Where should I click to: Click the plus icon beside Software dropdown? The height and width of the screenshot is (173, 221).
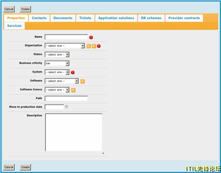[x=82, y=81]
